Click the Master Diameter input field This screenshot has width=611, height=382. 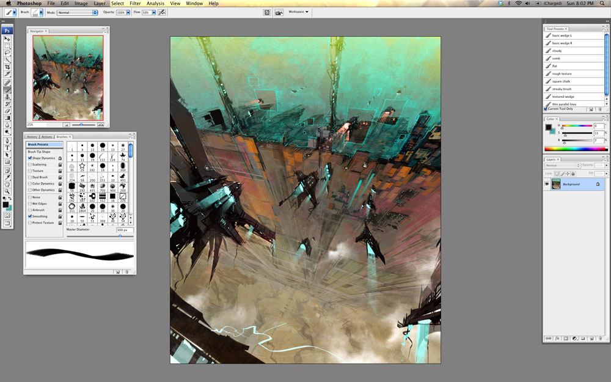point(125,230)
